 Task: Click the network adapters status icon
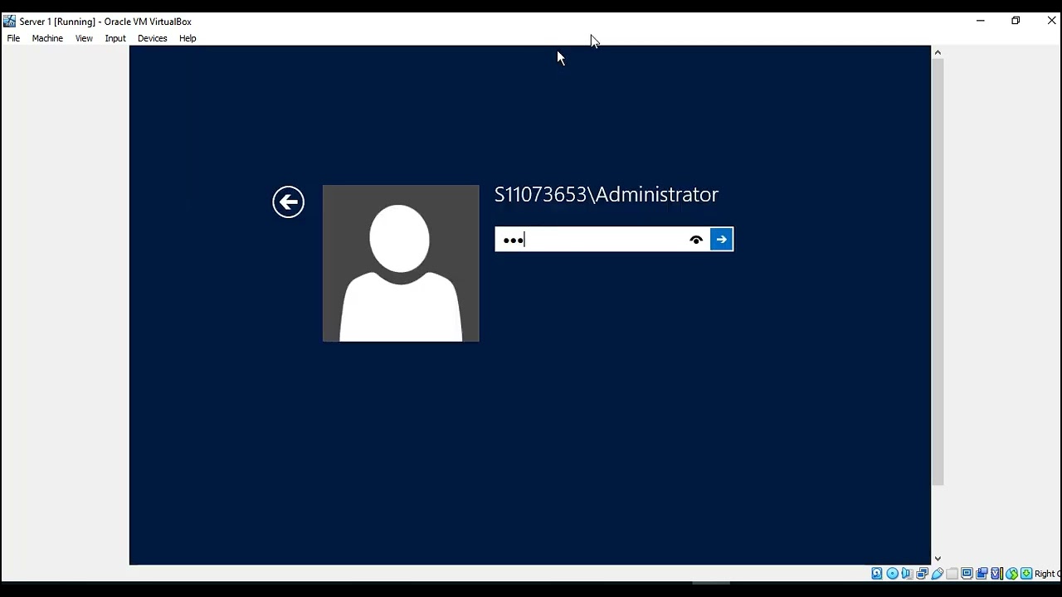(x=922, y=573)
